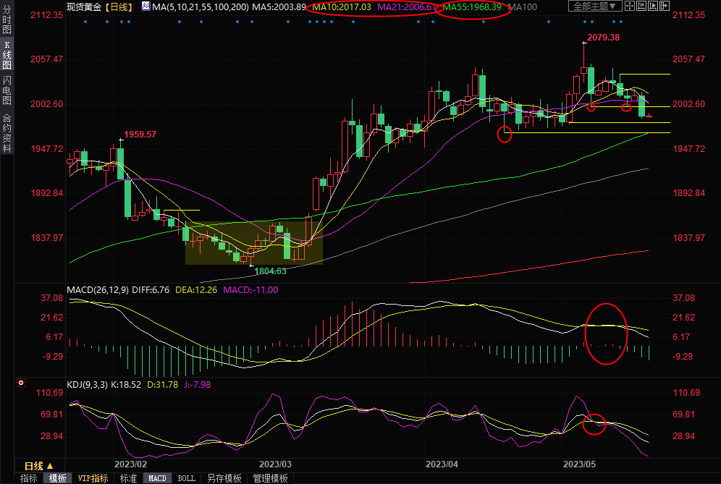Open the 合约资料 side tab

point(7,132)
